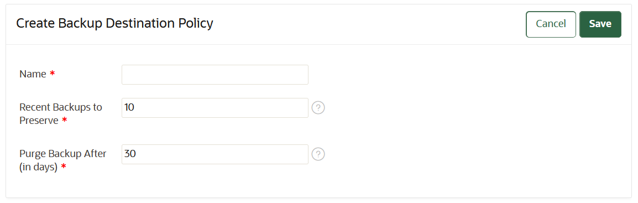The width and height of the screenshot is (638, 203).
Task: Click the '(in days)' label text
Action: (39, 167)
